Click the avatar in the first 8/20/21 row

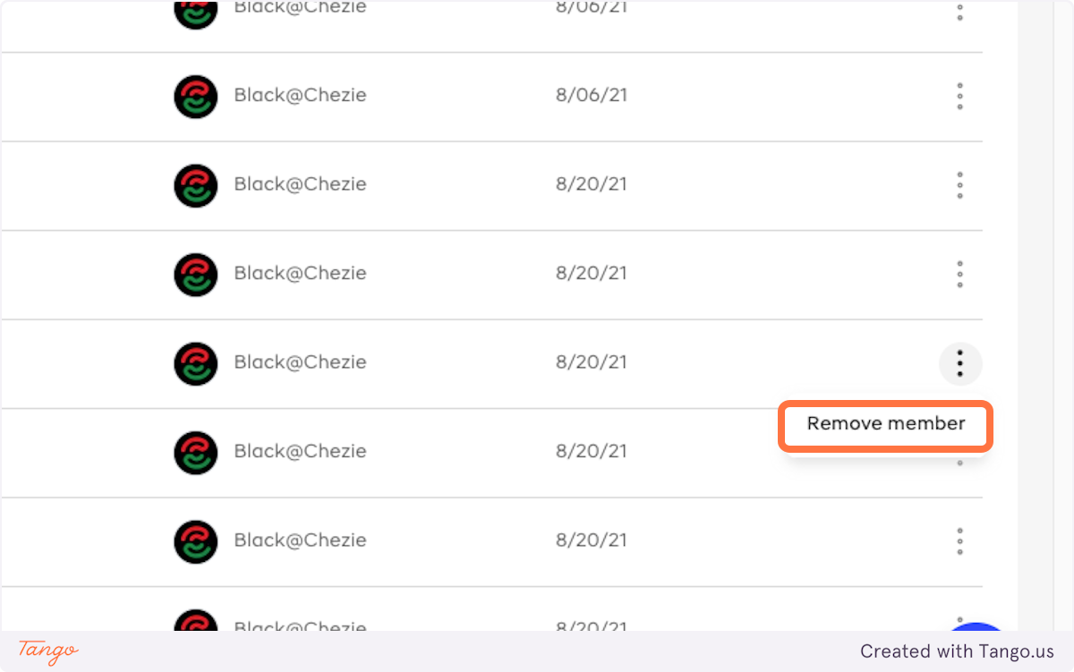coord(195,185)
